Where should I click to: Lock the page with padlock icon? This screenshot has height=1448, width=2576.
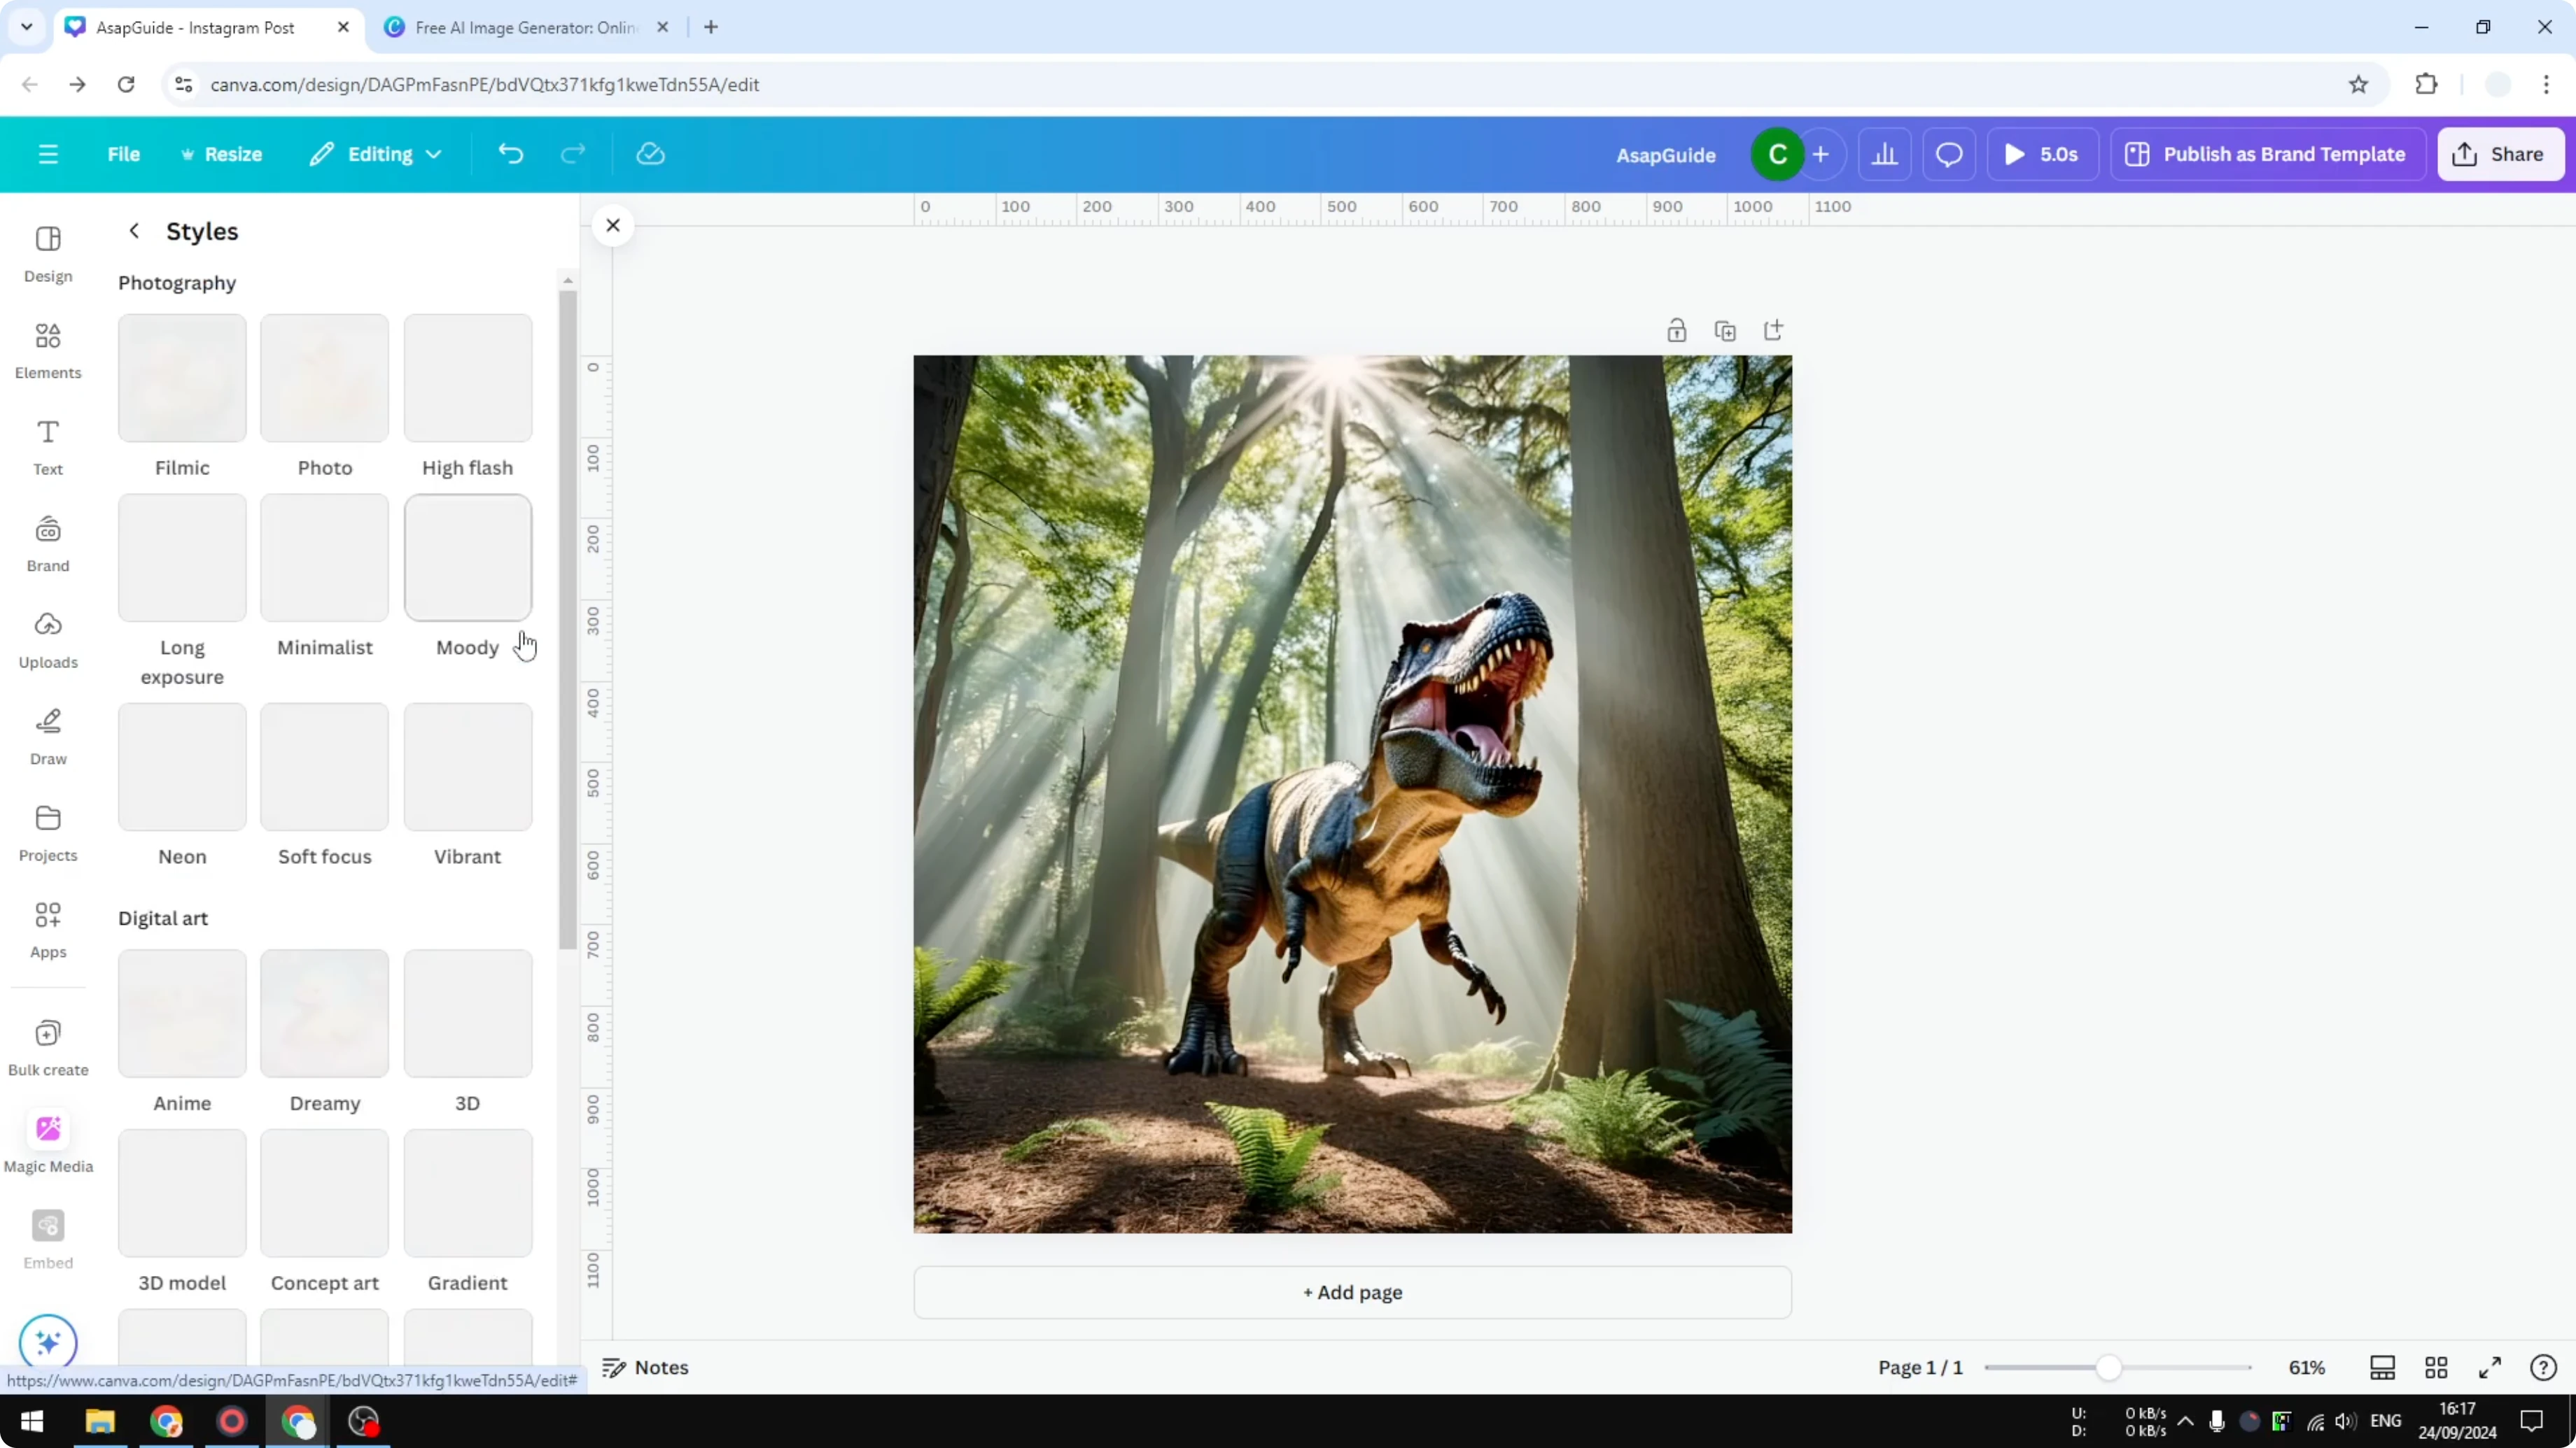click(x=1677, y=331)
